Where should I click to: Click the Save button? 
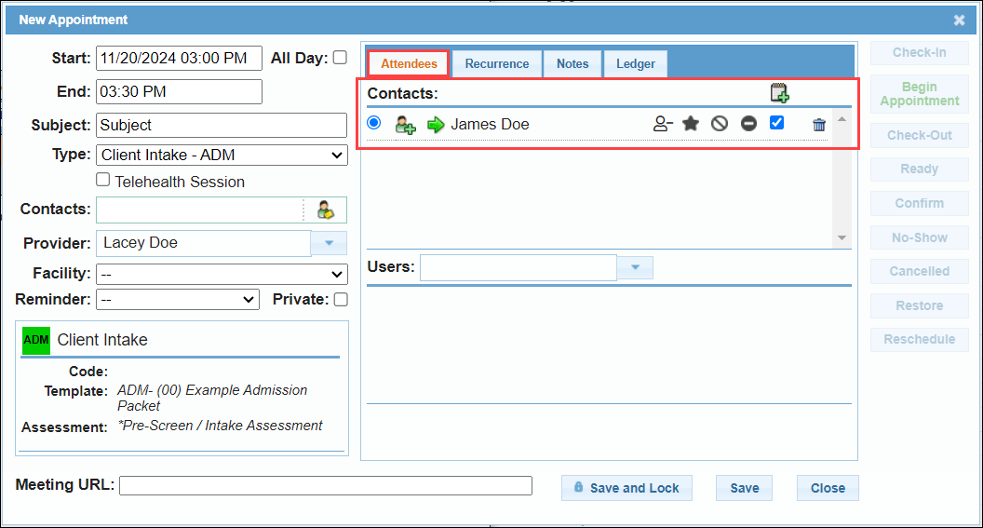pyautogui.click(x=744, y=488)
